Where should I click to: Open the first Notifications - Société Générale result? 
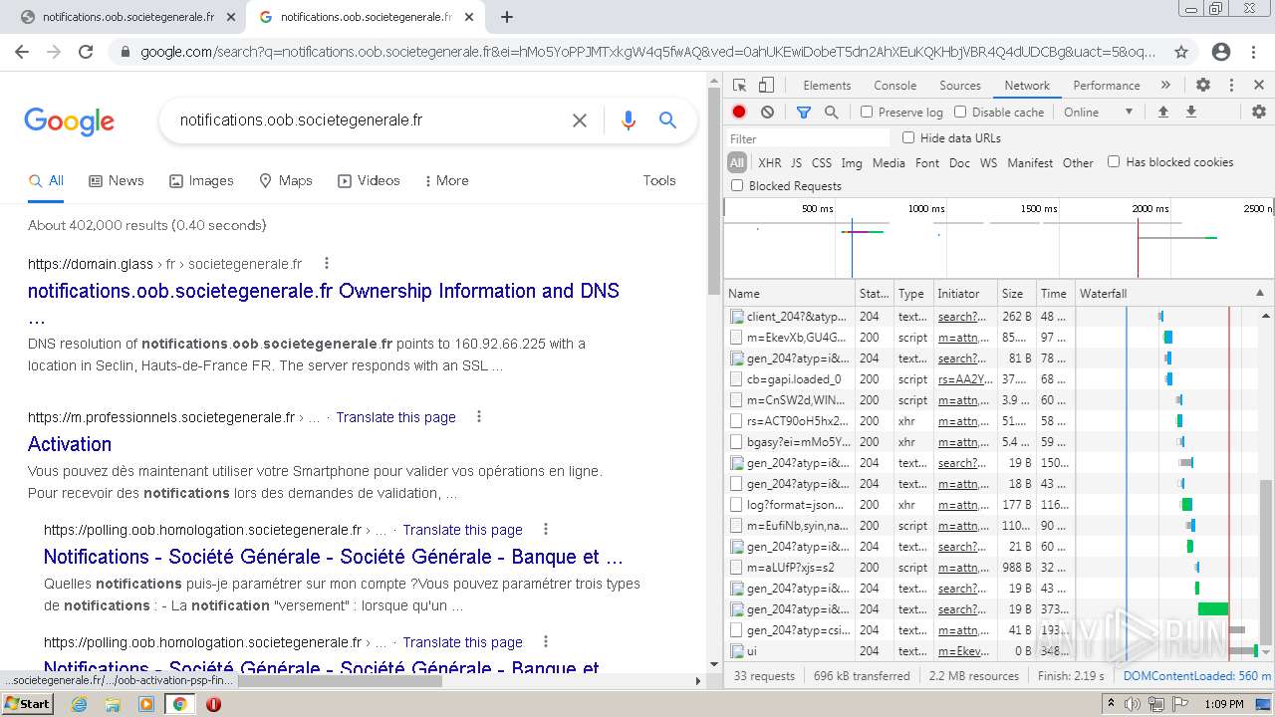point(334,557)
